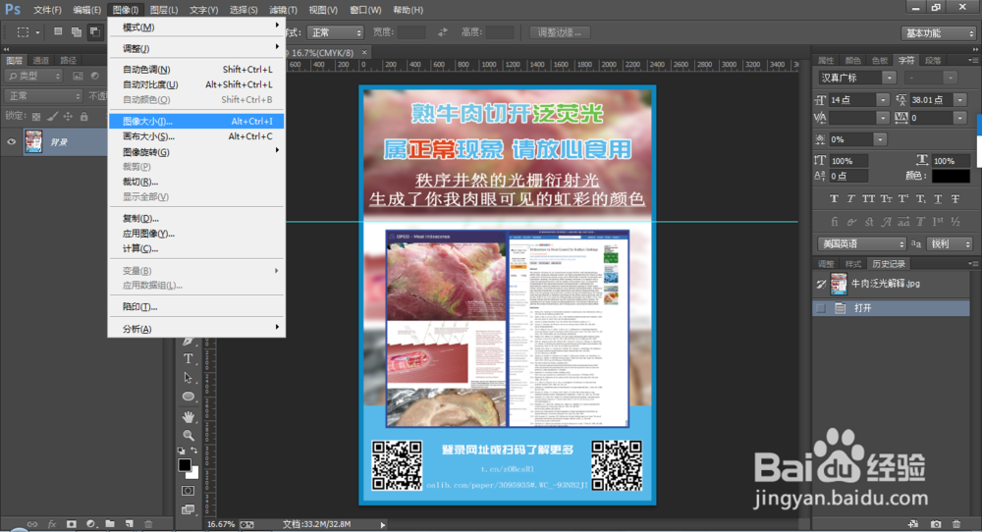Select the Path Selection arrow tool
Viewport: 982px width, 532px height.
[188, 378]
